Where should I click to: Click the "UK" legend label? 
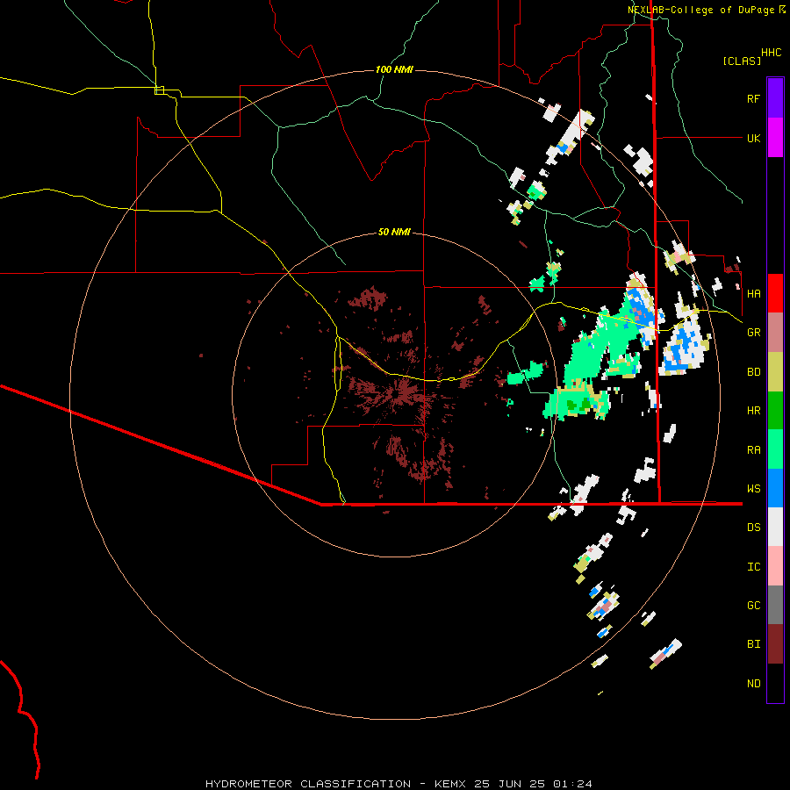pos(753,139)
